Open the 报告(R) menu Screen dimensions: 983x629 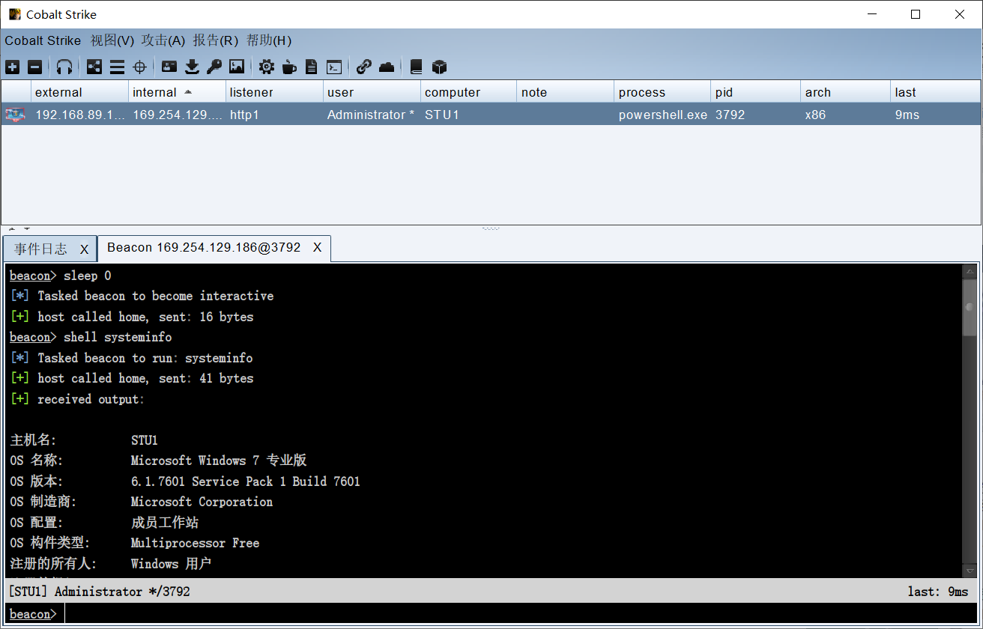click(x=215, y=40)
